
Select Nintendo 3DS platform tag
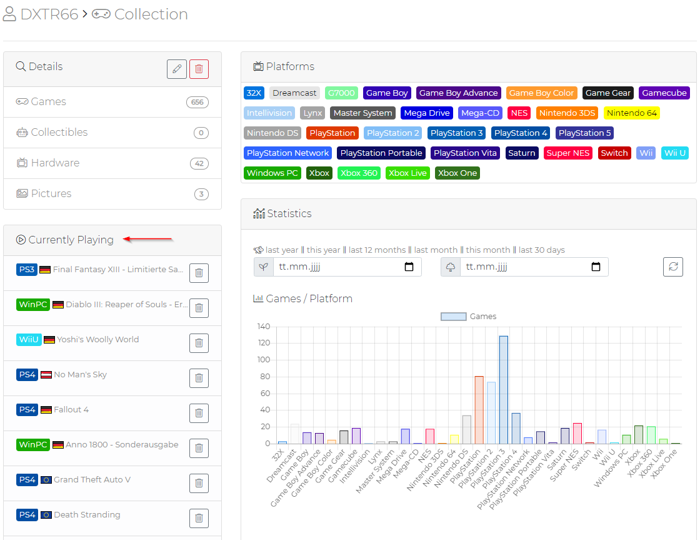click(567, 113)
